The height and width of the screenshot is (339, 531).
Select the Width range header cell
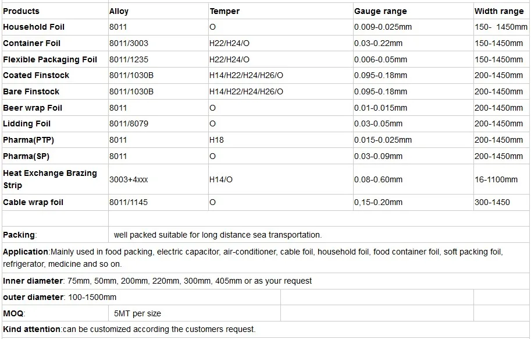click(499, 11)
